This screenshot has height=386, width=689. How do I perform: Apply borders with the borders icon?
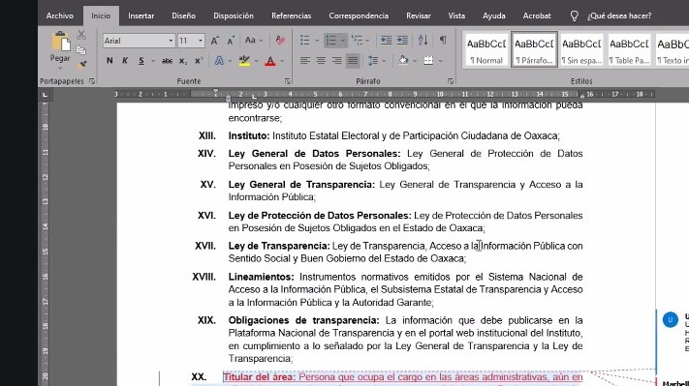click(x=428, y=61)
